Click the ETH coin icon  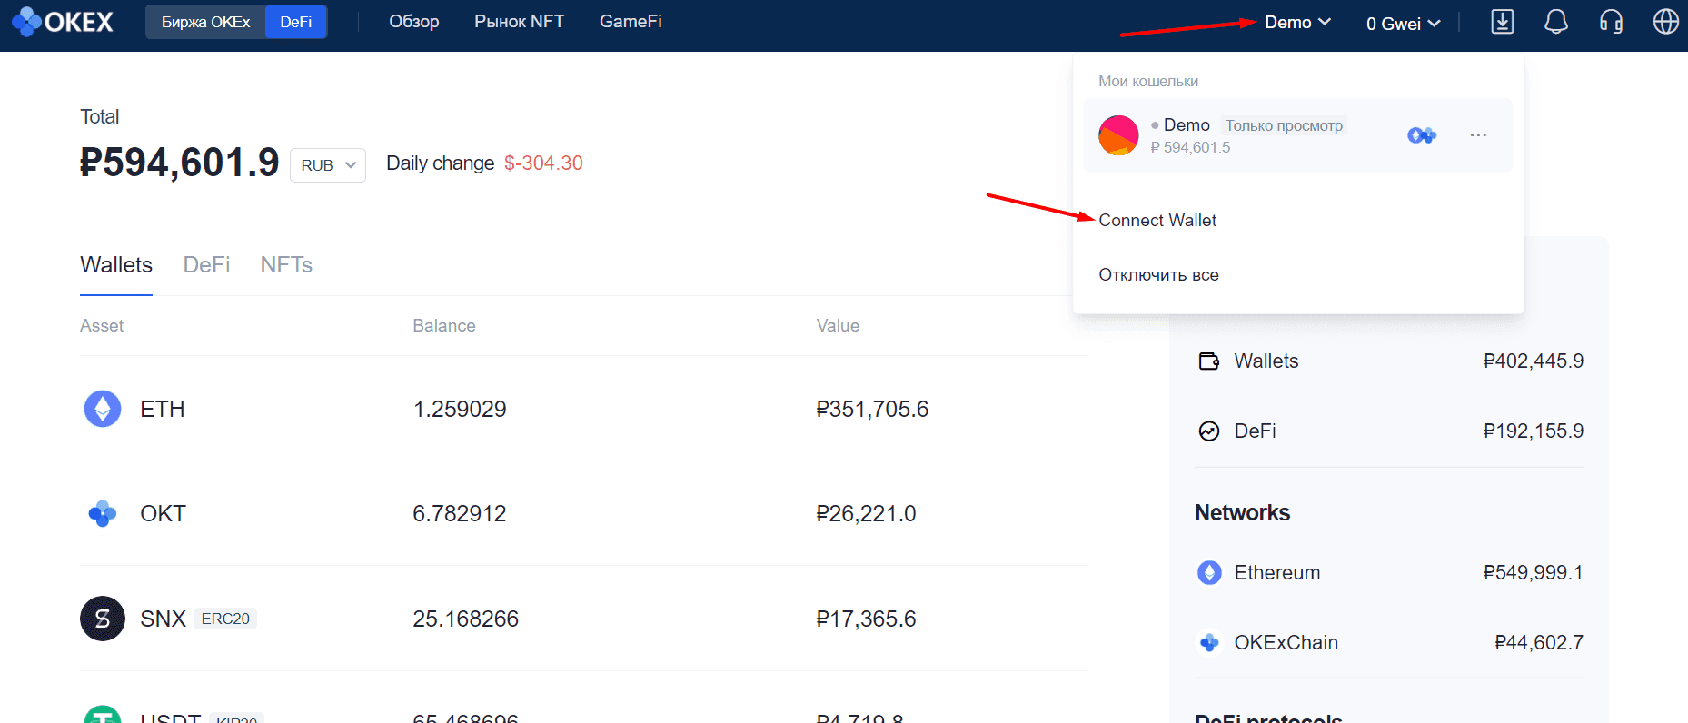103,409
